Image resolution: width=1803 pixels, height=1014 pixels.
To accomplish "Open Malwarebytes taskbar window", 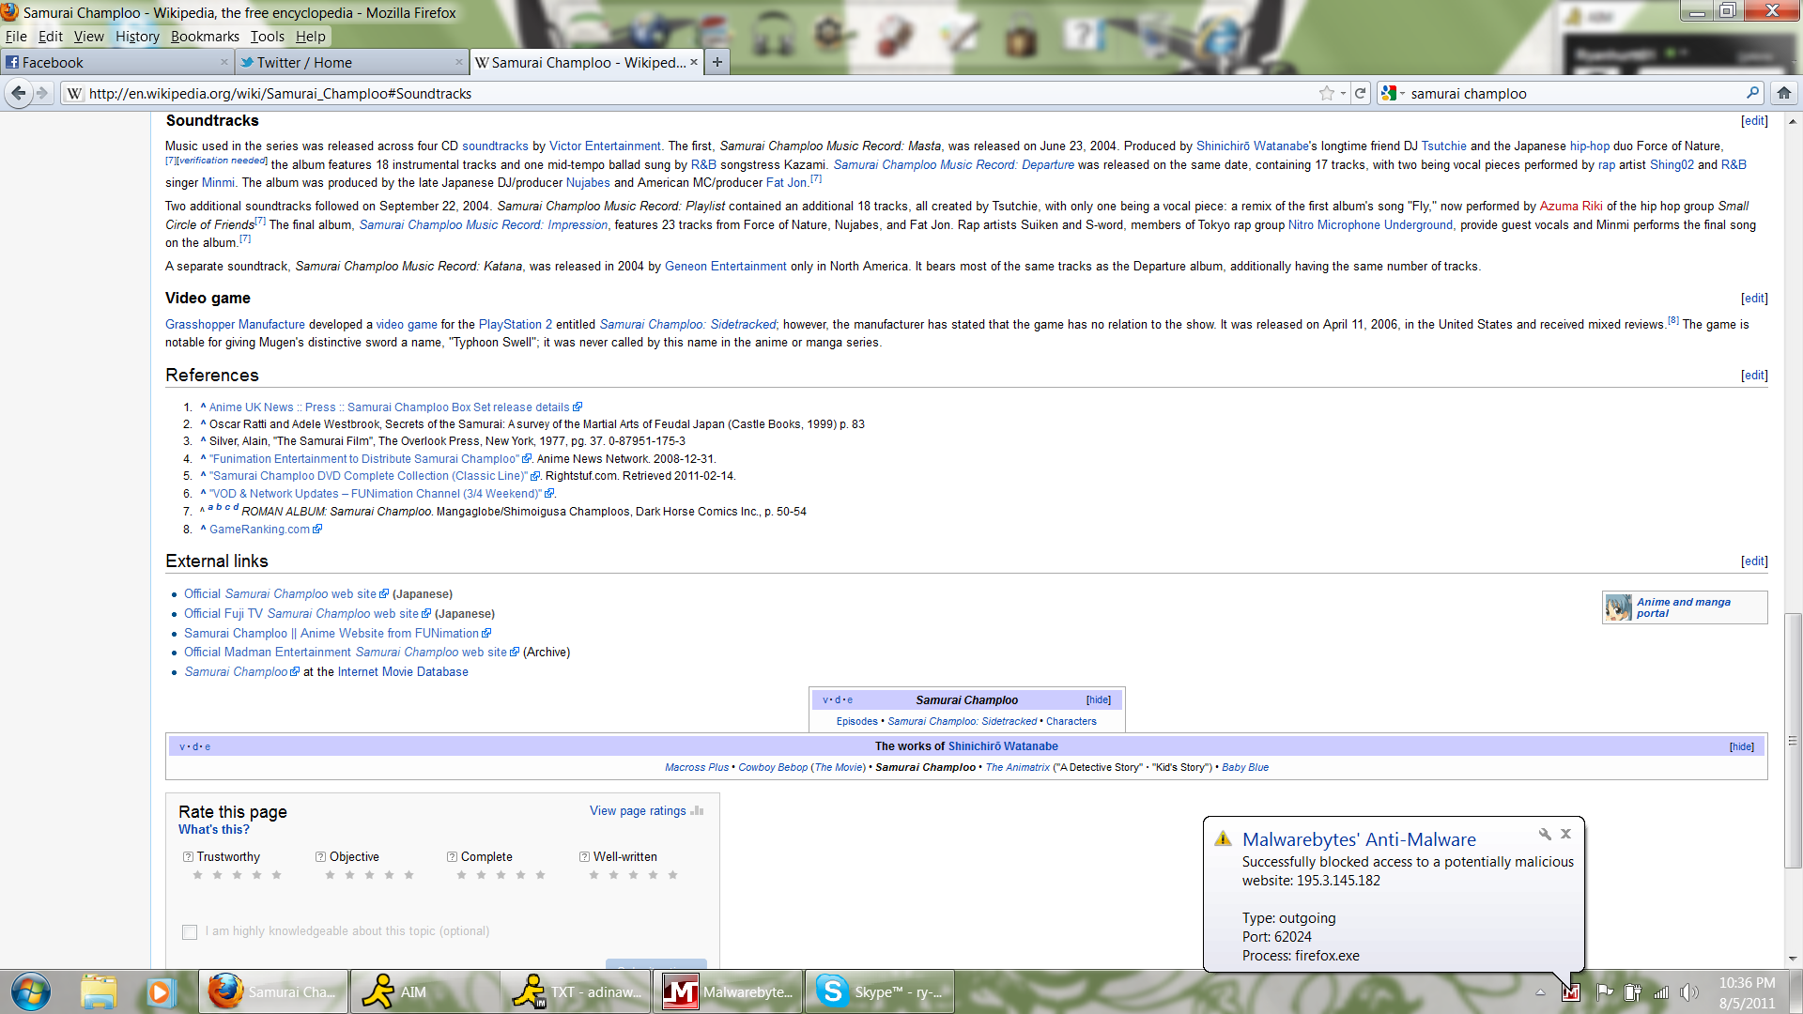I will coord(728,991).
